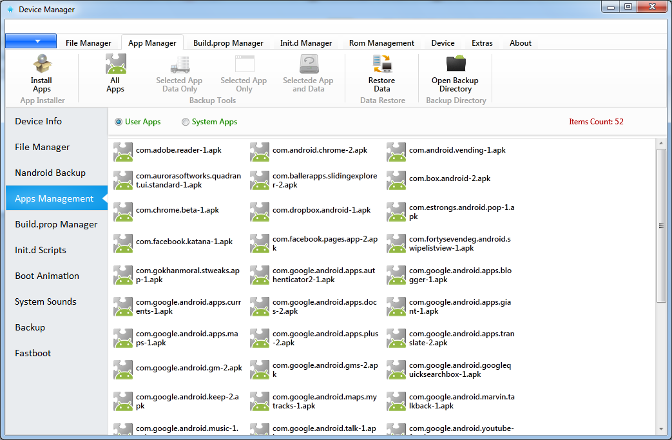Screen dimensions: 672x440
Task: Select the All Apps backup icon
Action: (x=115, y=64)
